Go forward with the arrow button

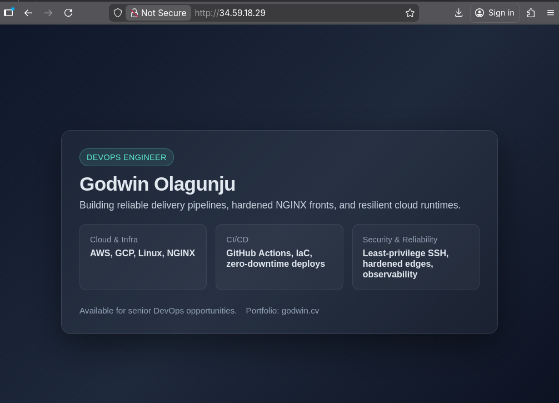[x=48, y=13]
